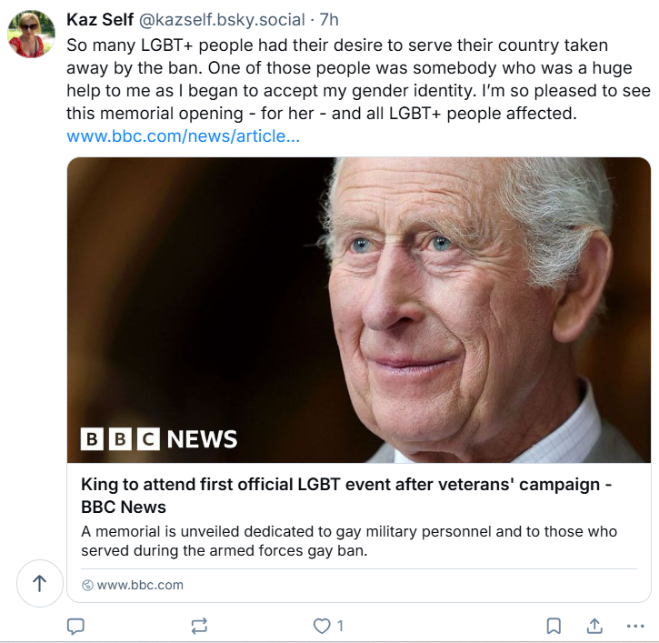The height and width of the screenshot is (643, 659).
Task: Bookmark this post by Kaz Self
Action: [x=554, y=626]
